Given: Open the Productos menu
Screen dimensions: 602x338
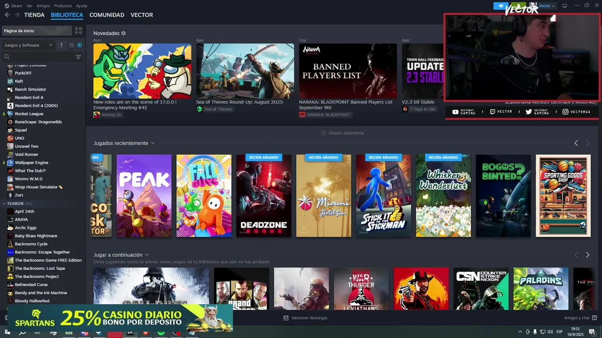Looking at the screenshot, I should click(63, 6).
